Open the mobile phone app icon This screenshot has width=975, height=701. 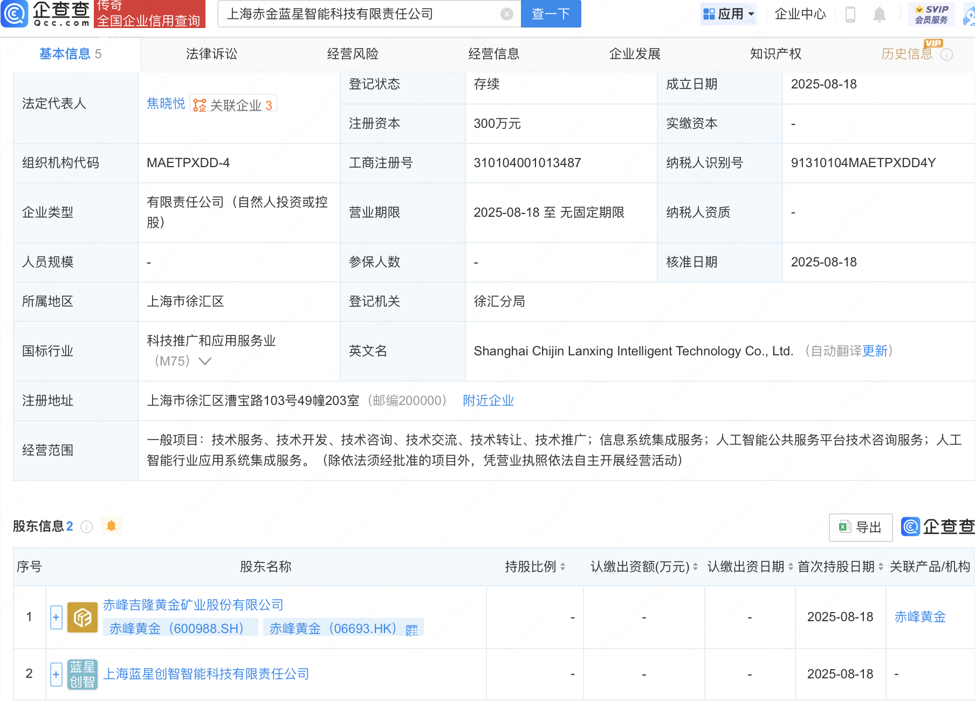pos(850,14)
